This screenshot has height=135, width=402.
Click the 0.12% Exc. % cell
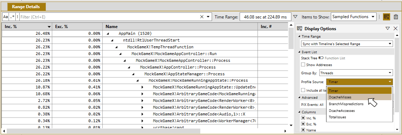77,121
